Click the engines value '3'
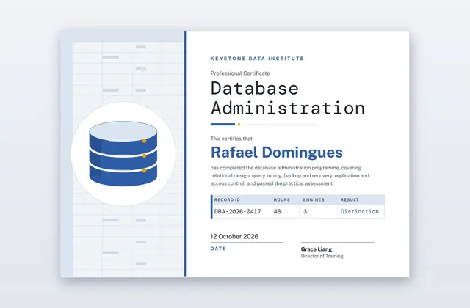This screenshot has height=308, width=470. [x=305, y=212]
